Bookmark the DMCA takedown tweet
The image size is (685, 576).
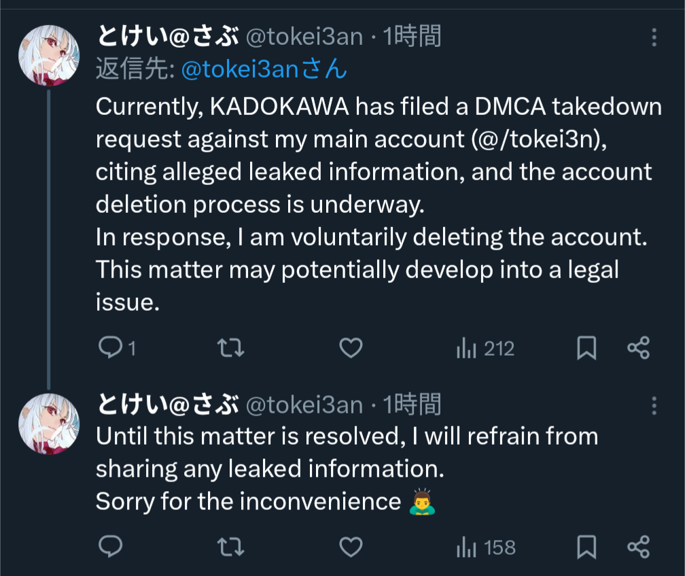(x=586, y=349)
